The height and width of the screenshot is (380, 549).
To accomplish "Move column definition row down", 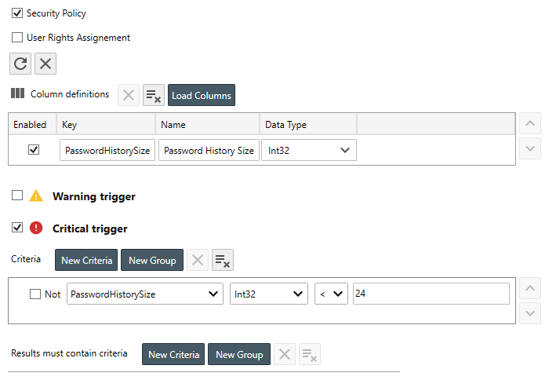I will pyautogui.click(x=530, y=148).
